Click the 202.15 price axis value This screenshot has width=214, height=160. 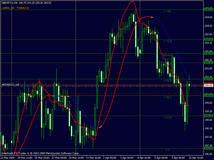point(209,60)
